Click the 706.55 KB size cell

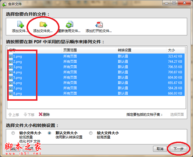click(x=175, y=67)
